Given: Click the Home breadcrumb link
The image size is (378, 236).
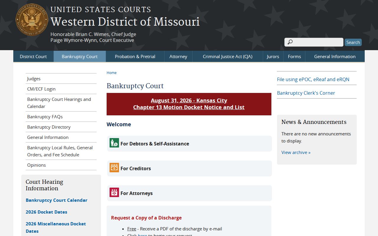Looking at the screenshot, I should 112,73.
